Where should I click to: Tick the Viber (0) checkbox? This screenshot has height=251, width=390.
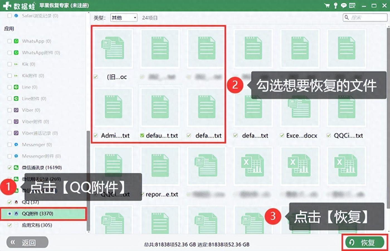[x=9, y=110]
